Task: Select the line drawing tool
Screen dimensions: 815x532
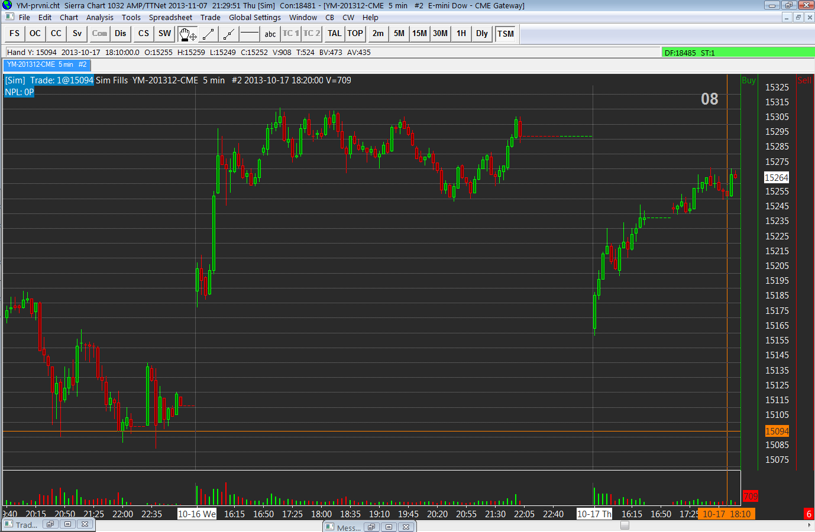Action: click(x=208, y=34)
